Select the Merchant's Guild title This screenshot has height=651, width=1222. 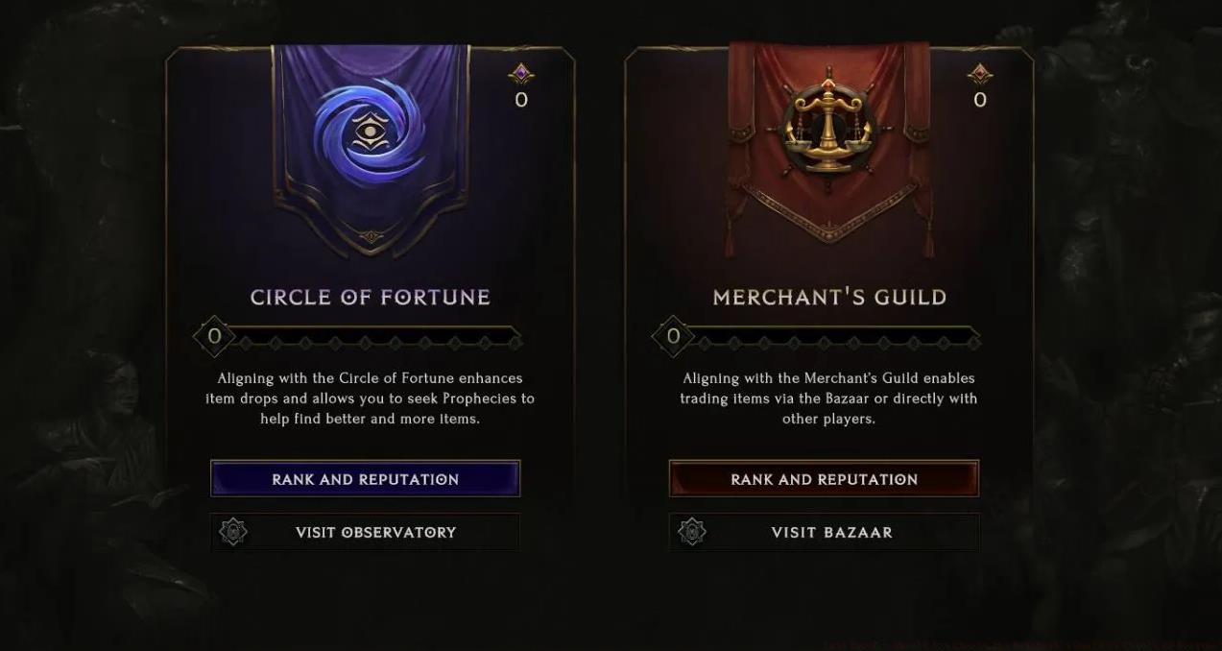(829, 298)
